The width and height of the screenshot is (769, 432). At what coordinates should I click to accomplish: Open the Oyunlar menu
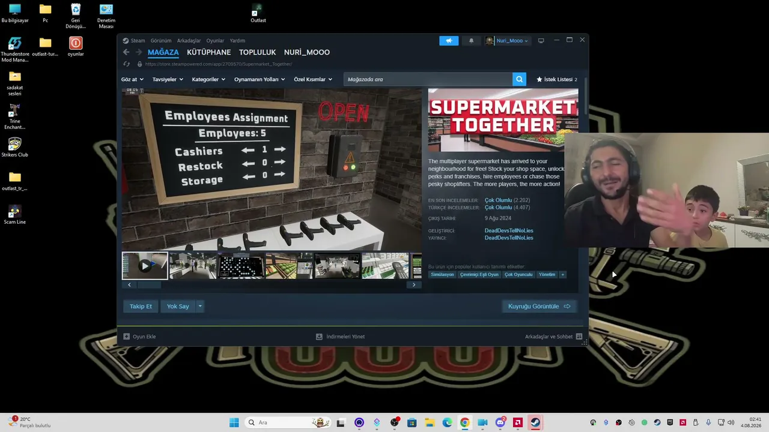(215, 41)
